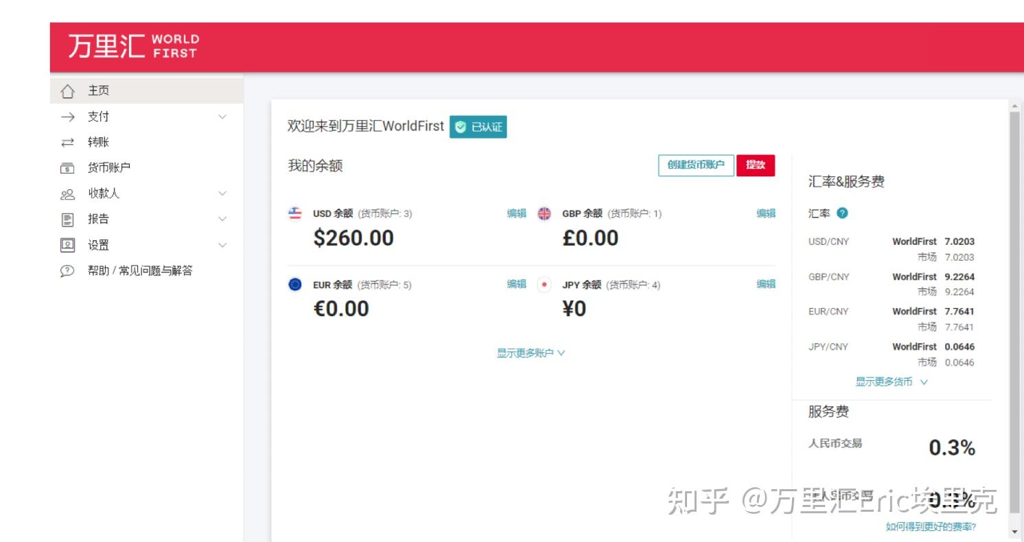This screenshot has width=1024, height=542.
Task: Click the USD/CNY rate label
Action: click(828, 241)
